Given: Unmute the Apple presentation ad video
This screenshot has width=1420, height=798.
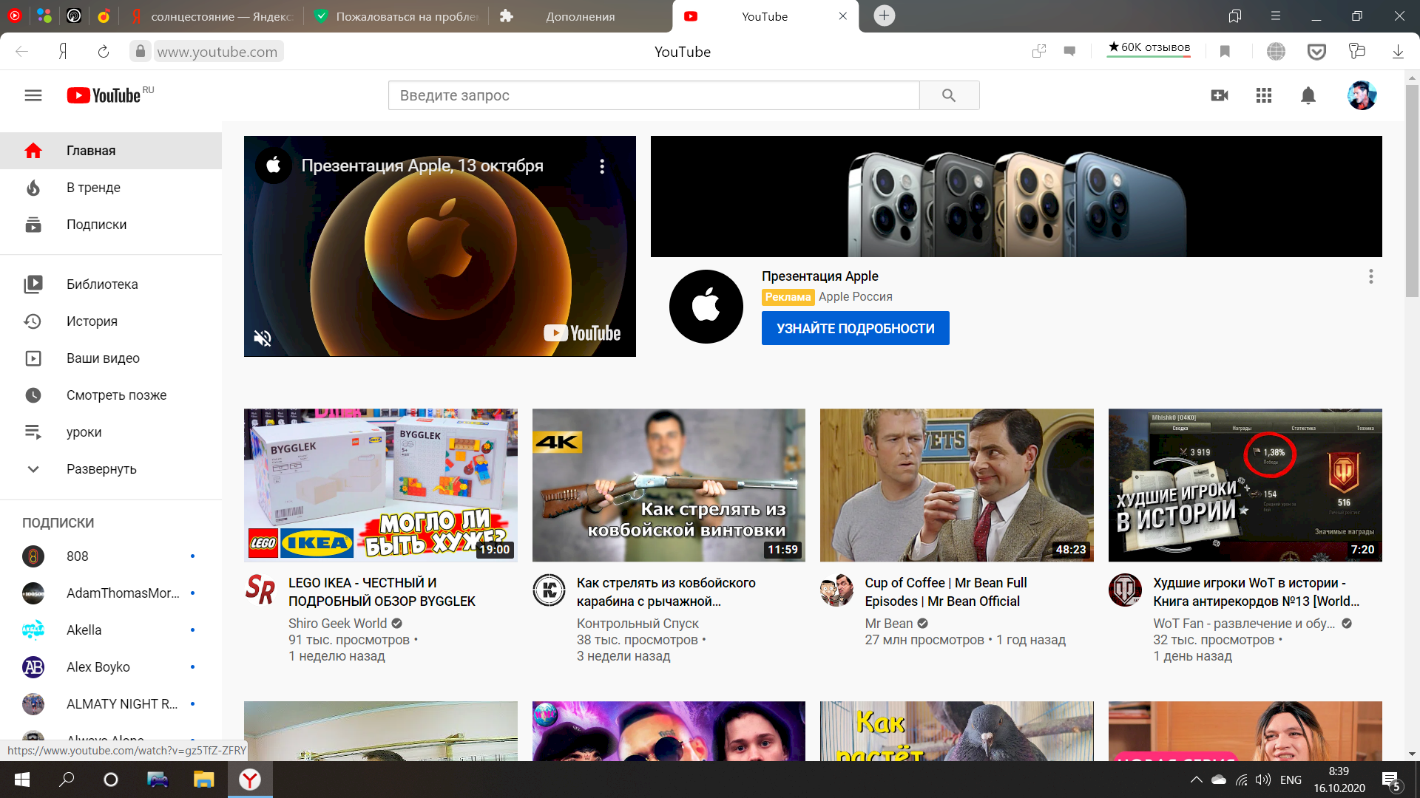Looking at the screenshot, I should 263,338.
